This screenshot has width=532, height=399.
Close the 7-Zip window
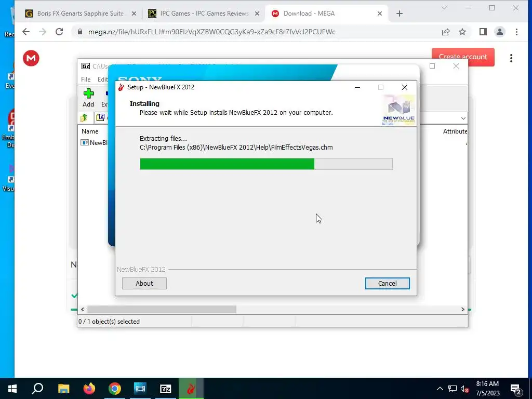tap(456, 66)
